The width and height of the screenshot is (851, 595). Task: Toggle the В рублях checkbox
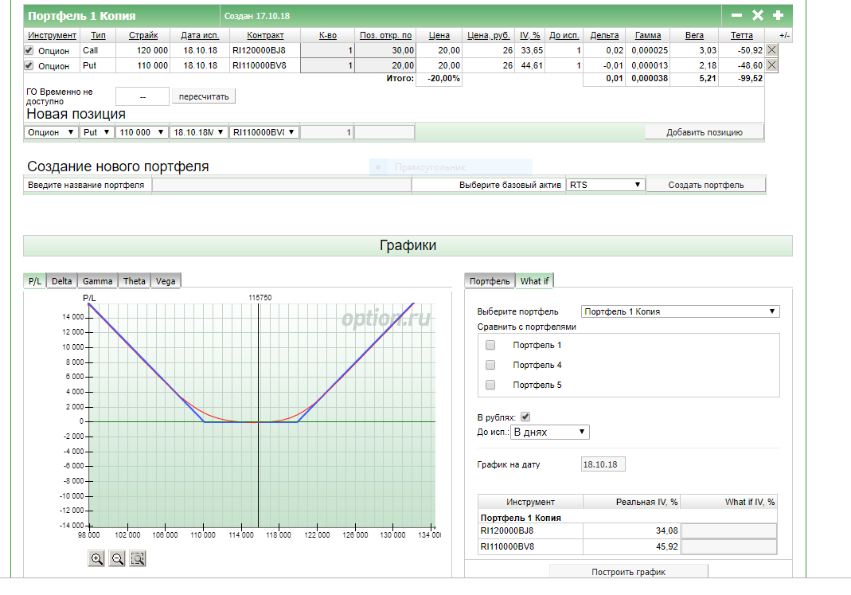[525, 417]
